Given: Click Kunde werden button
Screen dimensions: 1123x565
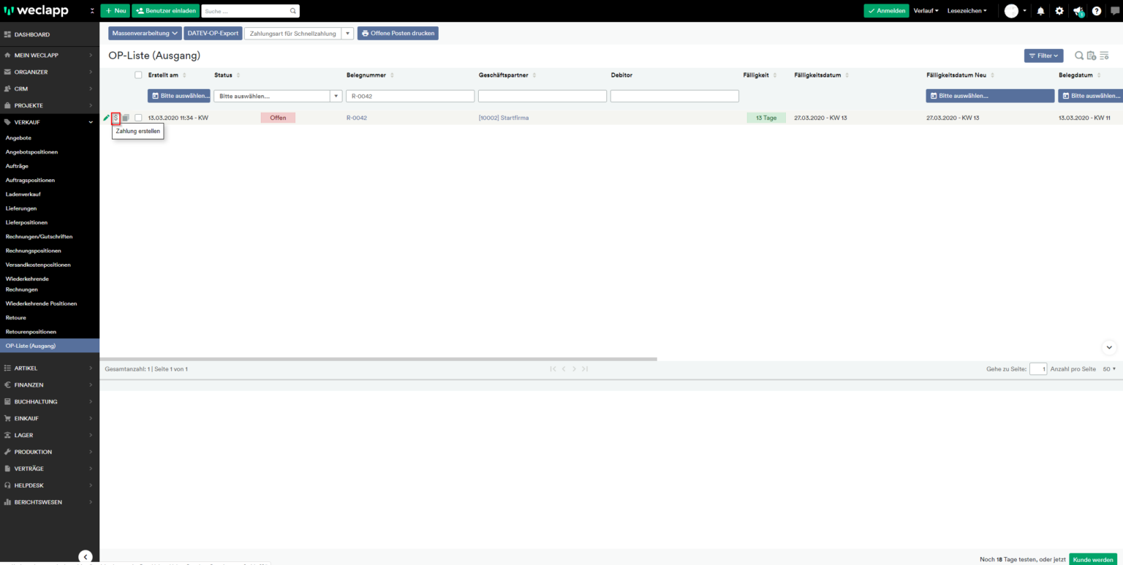Looking at the screenshot, I should coord(1093,559).
